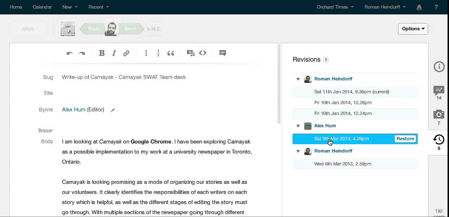
Task: Open the embed code icon
Action: pos(203,53)
